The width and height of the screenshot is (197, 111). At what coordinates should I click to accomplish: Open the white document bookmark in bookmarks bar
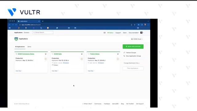pyautogui.click(x=26, y=28)
